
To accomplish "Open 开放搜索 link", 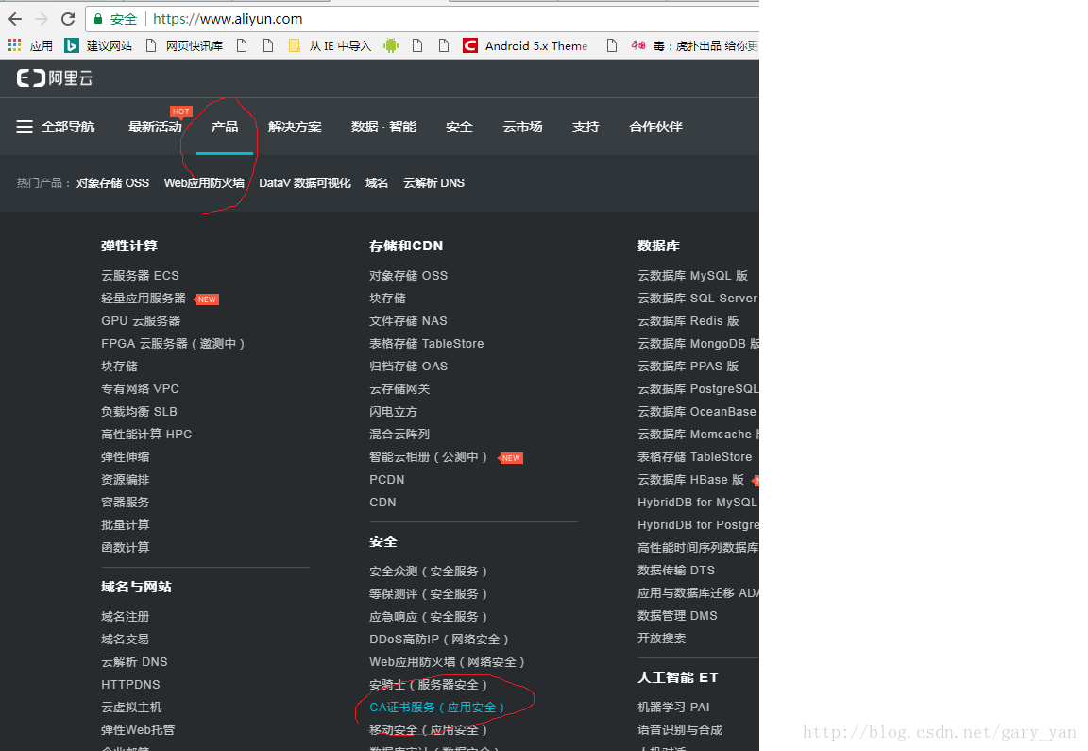I will point(662,639).
